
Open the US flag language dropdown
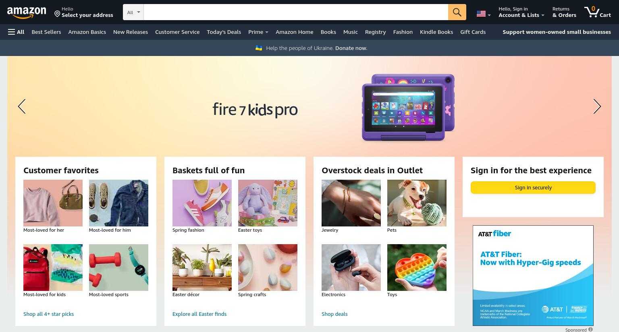coord(484,14)
